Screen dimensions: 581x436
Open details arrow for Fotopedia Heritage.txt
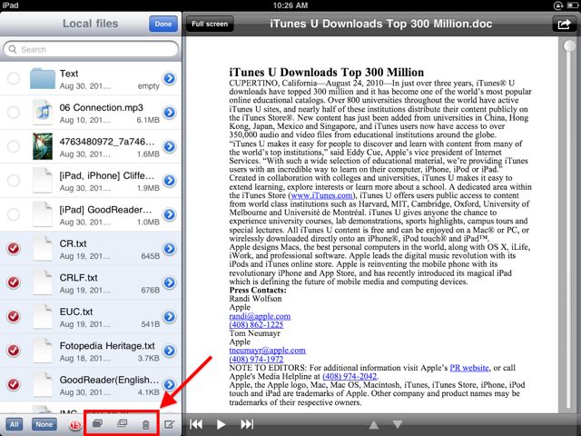click(x=170, y=351)
